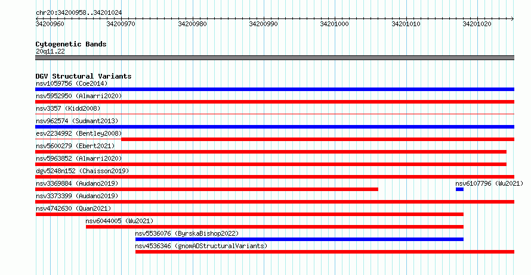Screen dimensions: 531x275
Task: Click ruler position 34201010
Action: (406, 24)
